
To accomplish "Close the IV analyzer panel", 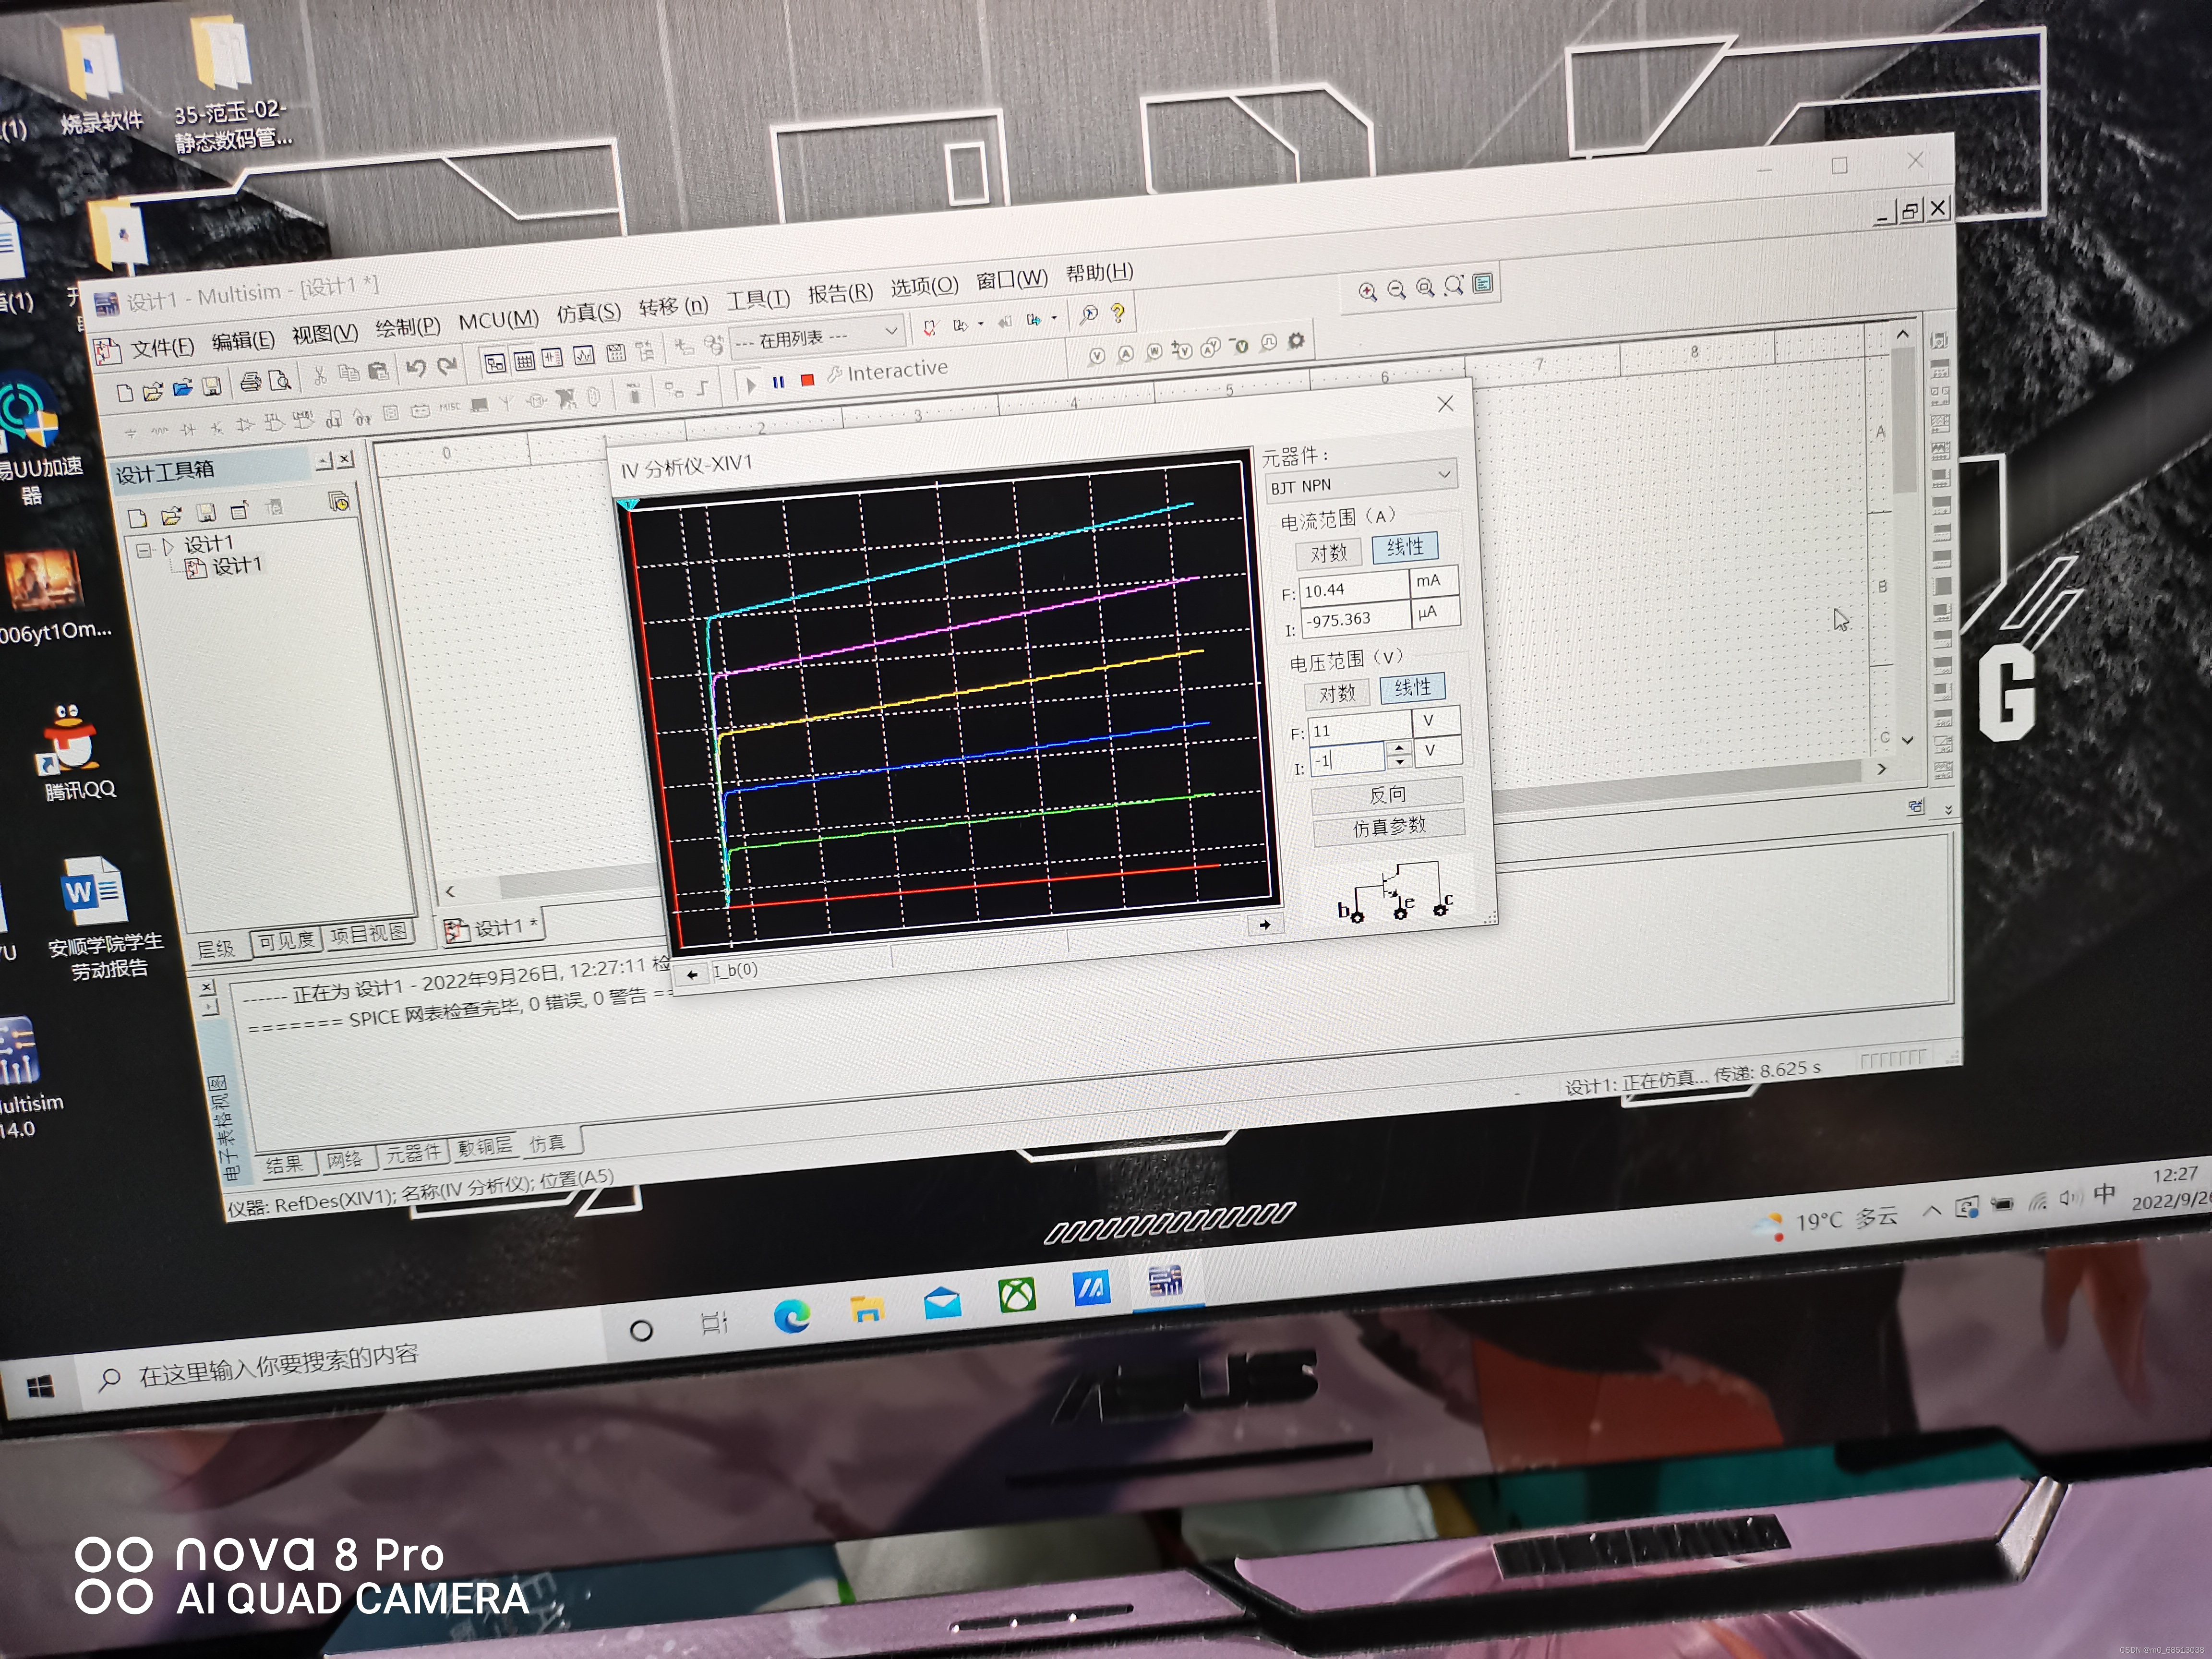I will pos(1445,403).
